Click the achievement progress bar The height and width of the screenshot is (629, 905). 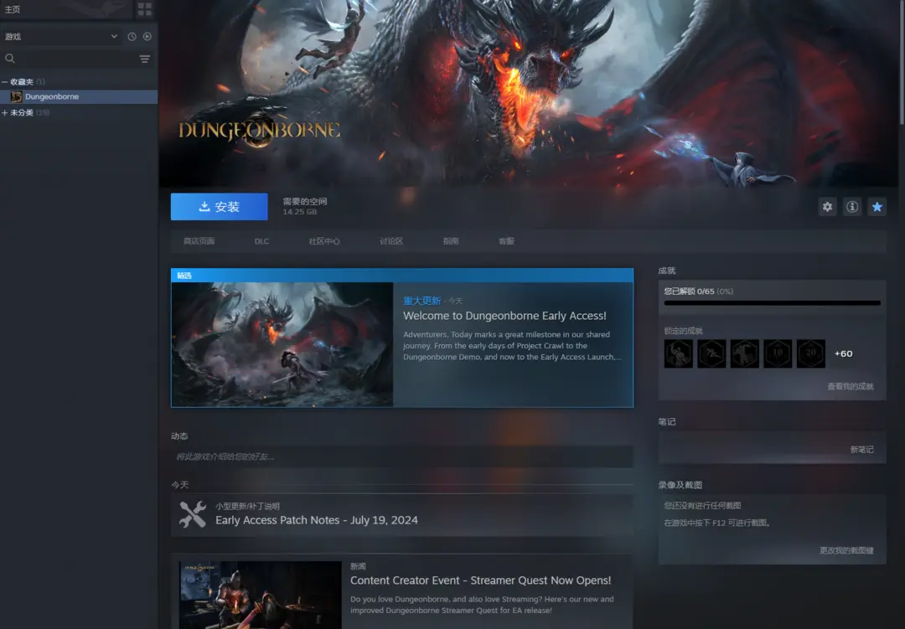pos(773,303)
